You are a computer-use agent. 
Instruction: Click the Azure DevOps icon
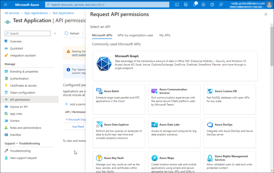[x=210, y=124]
